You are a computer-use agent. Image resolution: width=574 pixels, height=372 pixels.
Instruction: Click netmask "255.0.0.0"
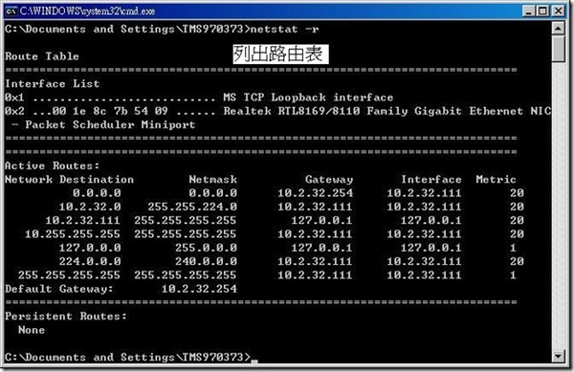click(x=206, y=248)
